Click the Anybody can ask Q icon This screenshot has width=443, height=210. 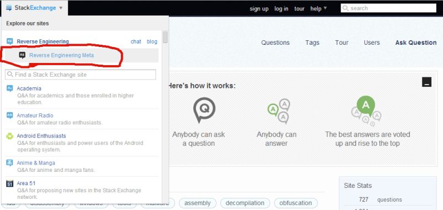click(204, 110)
